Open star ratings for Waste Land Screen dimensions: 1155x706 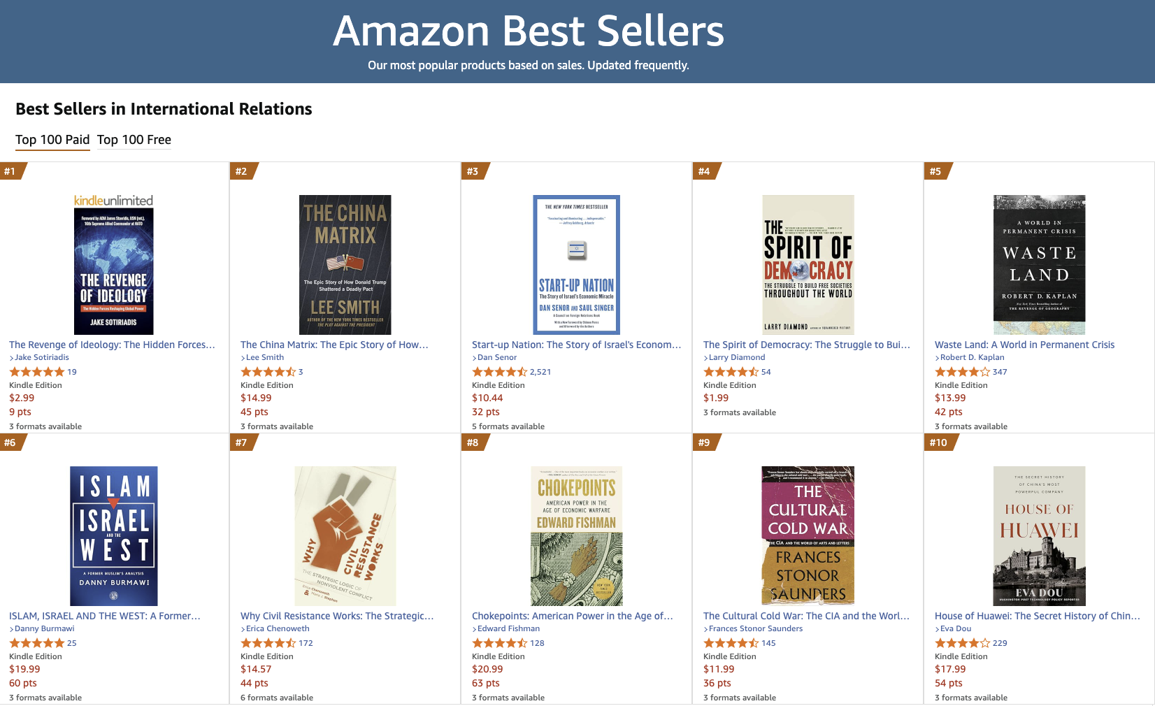tap(962, 372)
